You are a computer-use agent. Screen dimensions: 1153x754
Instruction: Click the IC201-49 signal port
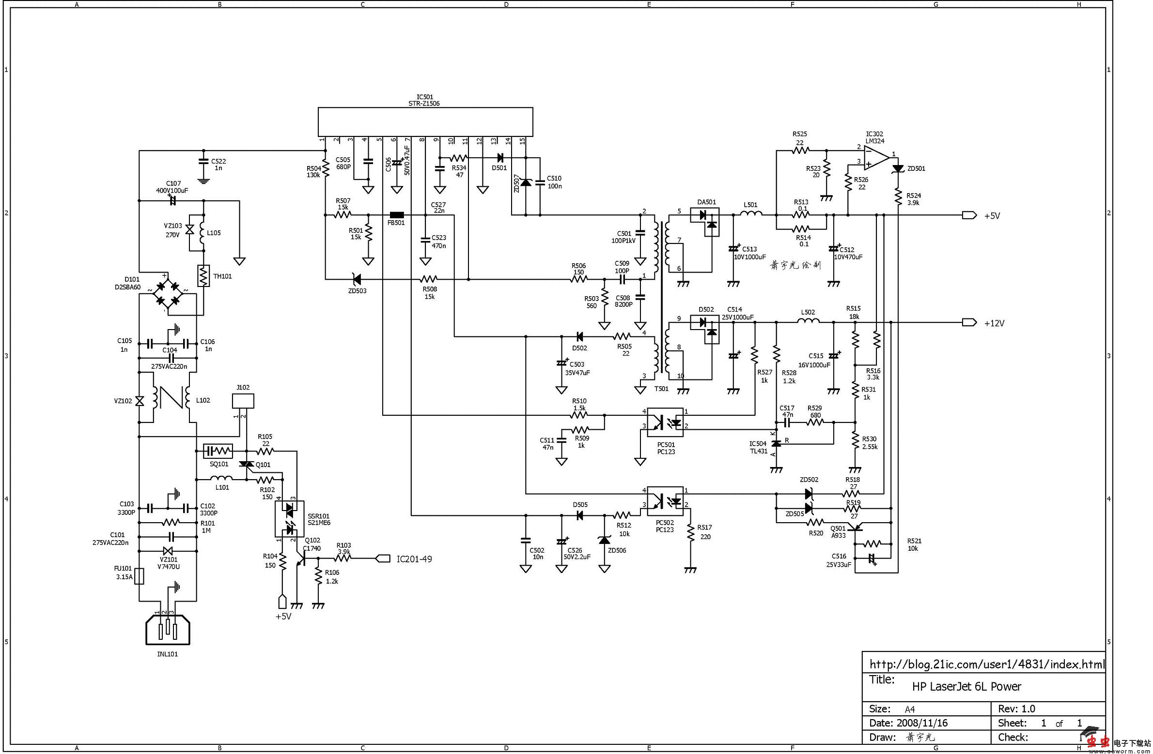383,558
